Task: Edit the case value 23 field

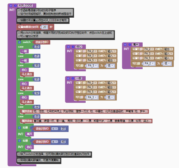Action: pos(37,116)
